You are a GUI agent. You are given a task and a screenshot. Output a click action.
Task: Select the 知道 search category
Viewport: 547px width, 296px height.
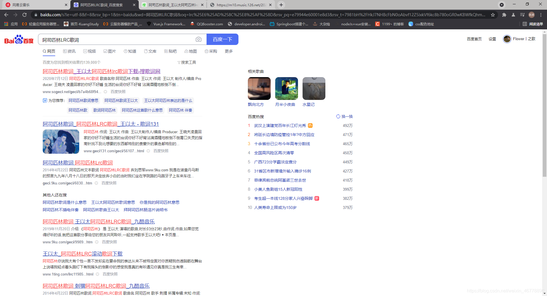click(130, 51)
